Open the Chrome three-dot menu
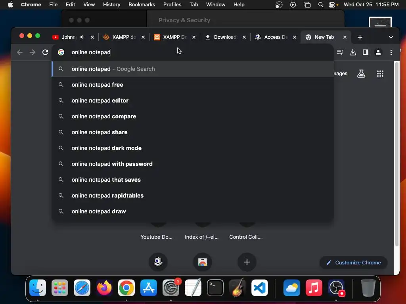This screenshot has height=304, width=406. [x=391, y=53]
